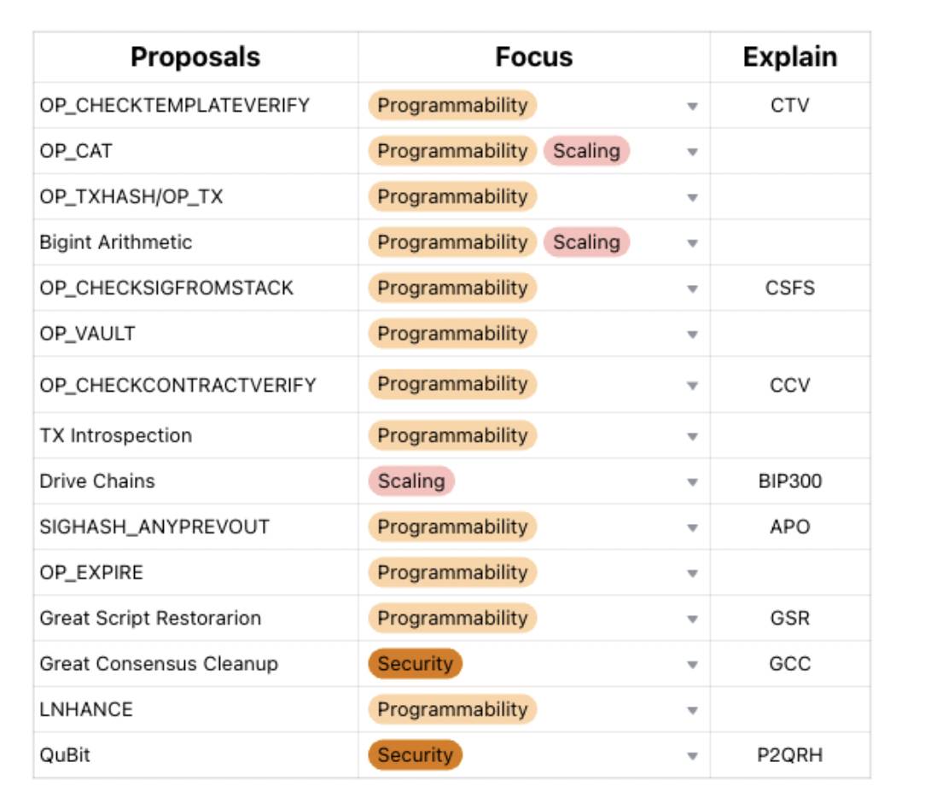Click the Scaling tag in OP_CAT row

(x=586, y=151)
